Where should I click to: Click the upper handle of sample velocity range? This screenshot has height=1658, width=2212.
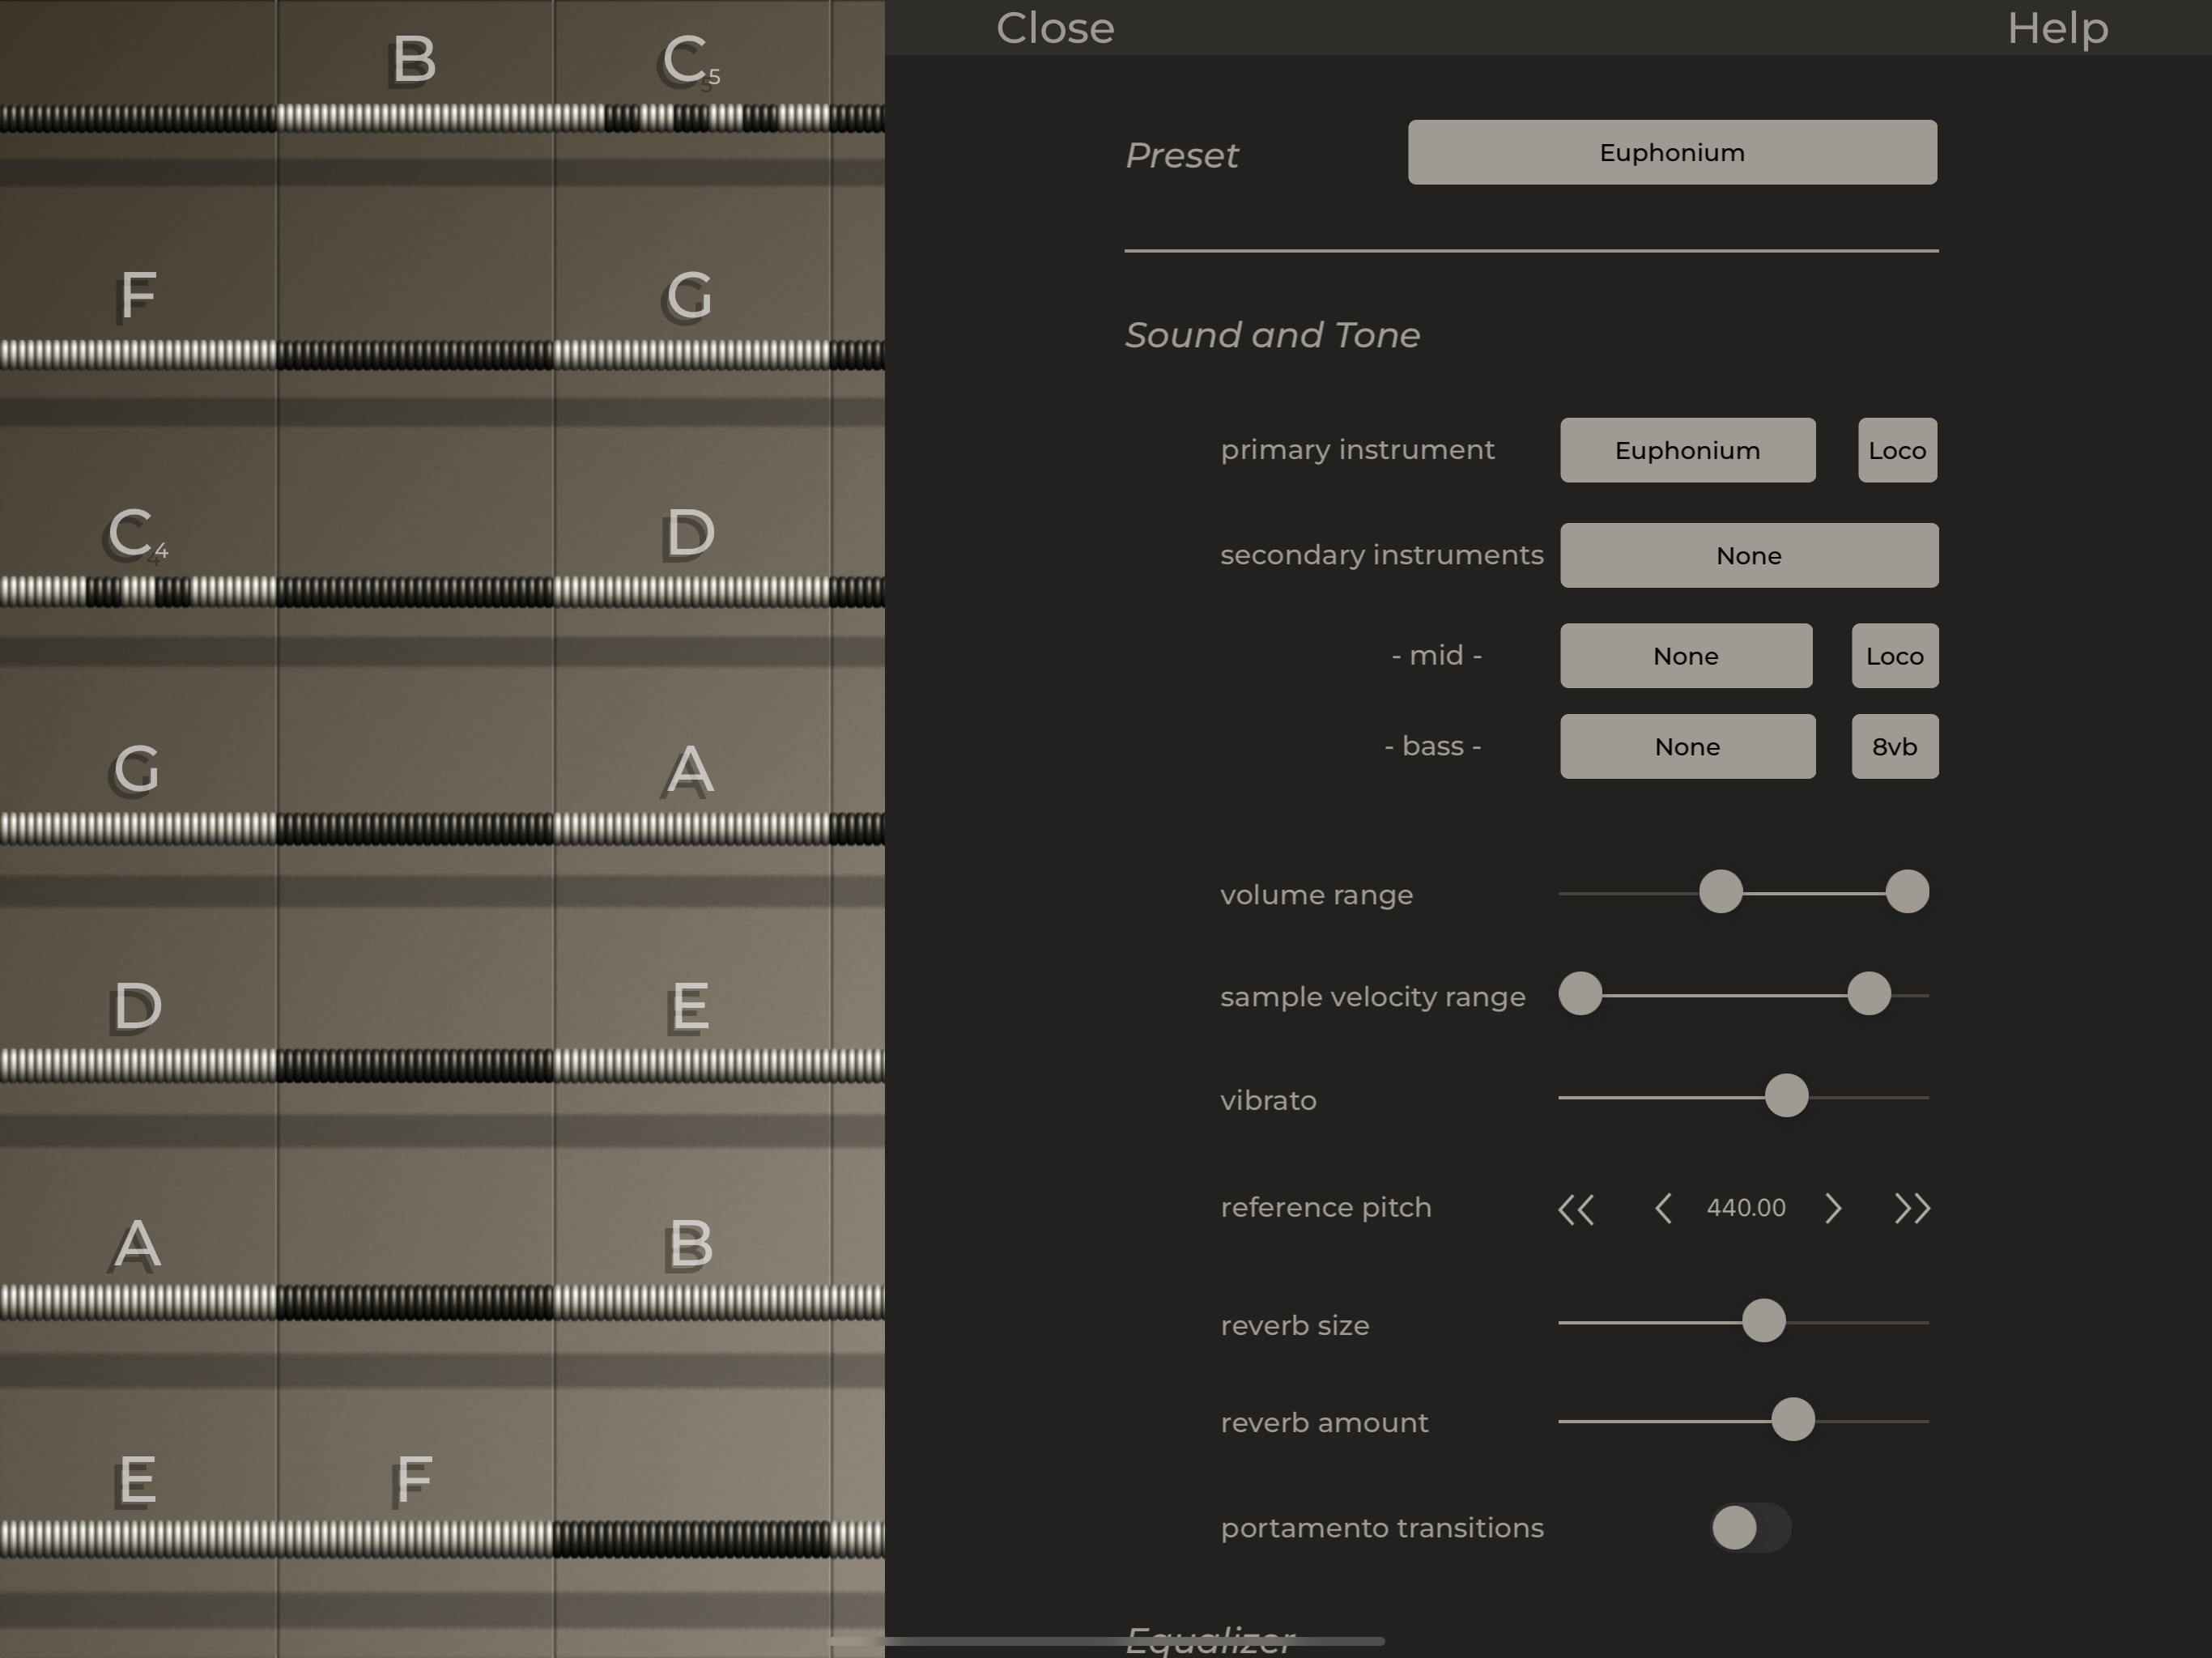(x=1868, y=994)
